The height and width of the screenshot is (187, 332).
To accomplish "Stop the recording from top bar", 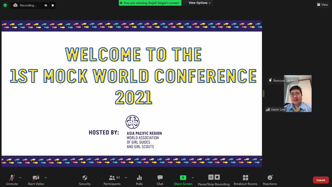I will pyautogui.click(x=53, y=5).
